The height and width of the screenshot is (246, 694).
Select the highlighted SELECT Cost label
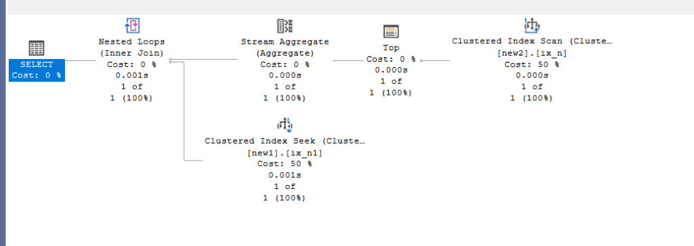tap(37, 70)
